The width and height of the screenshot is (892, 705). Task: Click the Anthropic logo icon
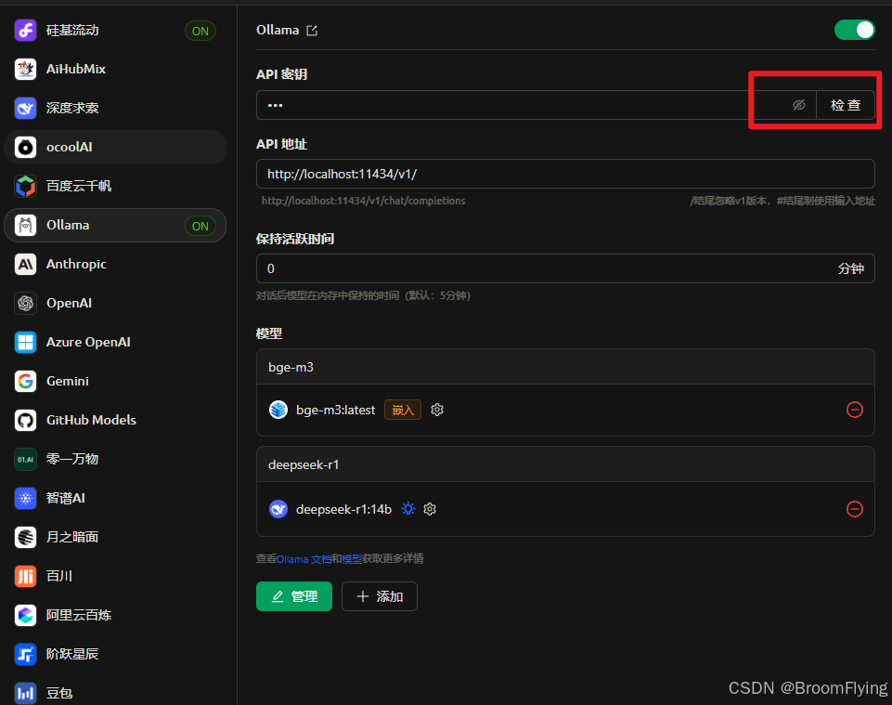coord(26,264)
